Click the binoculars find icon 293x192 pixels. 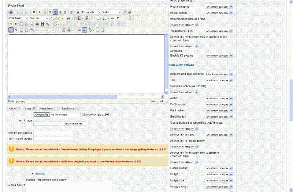tap(42, 24)
